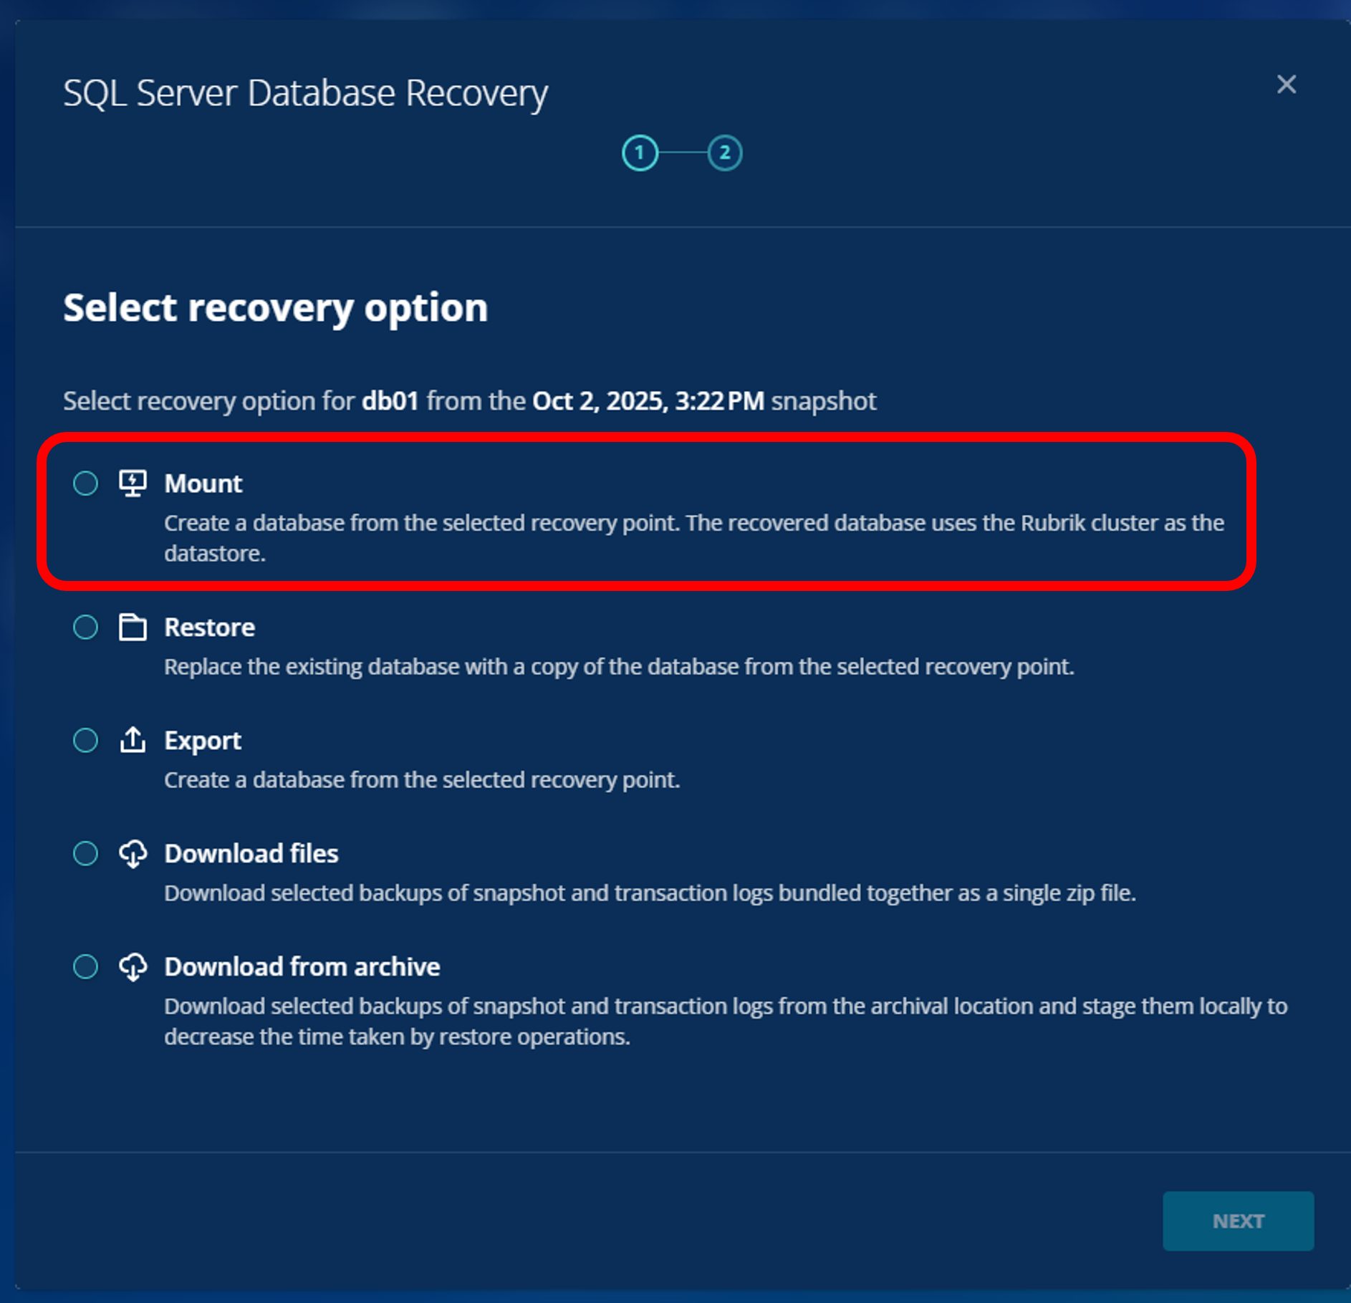Click the Download from archive cloud icon
The width and height of the screenshot is (1351, 1303).
click(133, 966)
